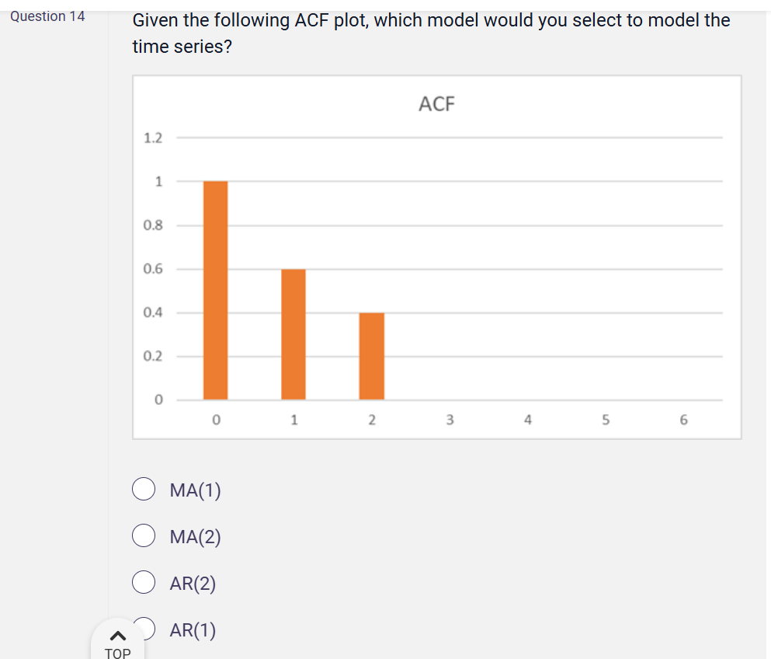The width and height of the screenshot is (771, 659).
Task: Click the x-axis label 3
Action: [x=450, y=420]
